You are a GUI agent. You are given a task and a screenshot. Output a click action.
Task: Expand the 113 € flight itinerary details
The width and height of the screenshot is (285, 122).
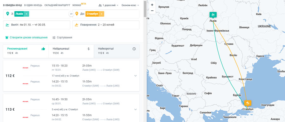click(136, 109)
